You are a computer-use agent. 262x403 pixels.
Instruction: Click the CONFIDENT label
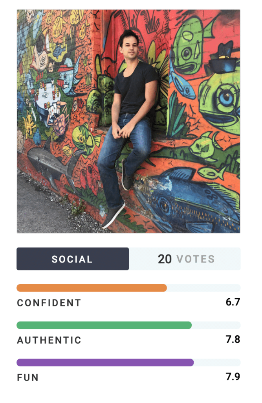click(x=49, y=303)
